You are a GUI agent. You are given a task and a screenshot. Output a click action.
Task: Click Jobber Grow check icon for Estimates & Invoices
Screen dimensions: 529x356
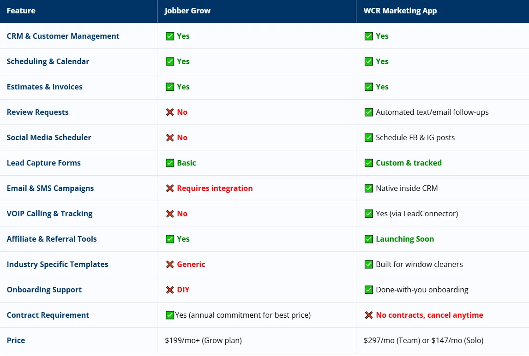click(x=170, y=87)
